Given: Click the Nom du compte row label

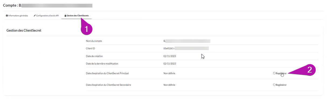Looking at the screenshot, I should click(94, 41).
